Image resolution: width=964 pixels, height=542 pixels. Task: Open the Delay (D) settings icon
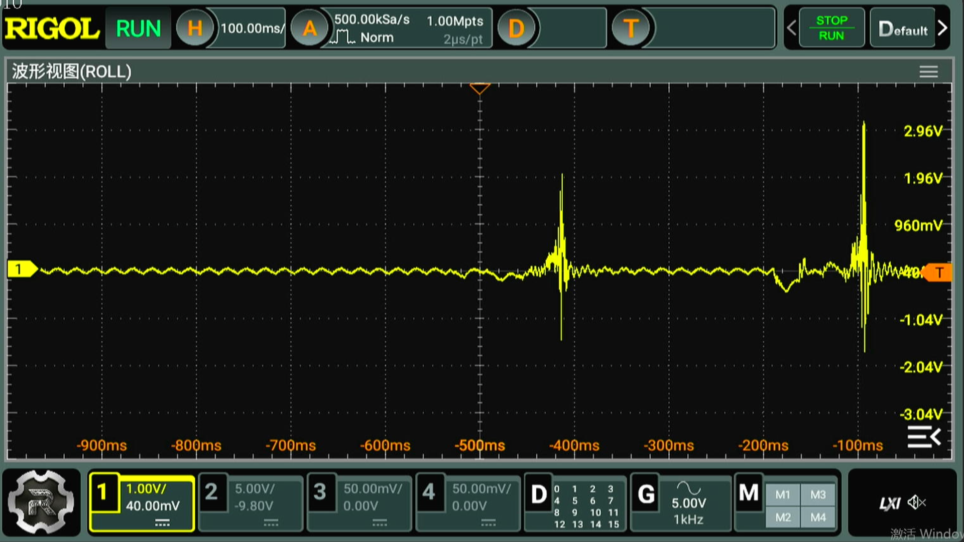coord(516,29)
